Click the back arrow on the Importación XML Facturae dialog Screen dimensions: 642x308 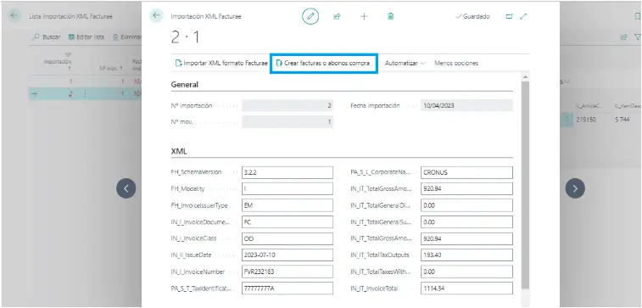pos(156,16)
